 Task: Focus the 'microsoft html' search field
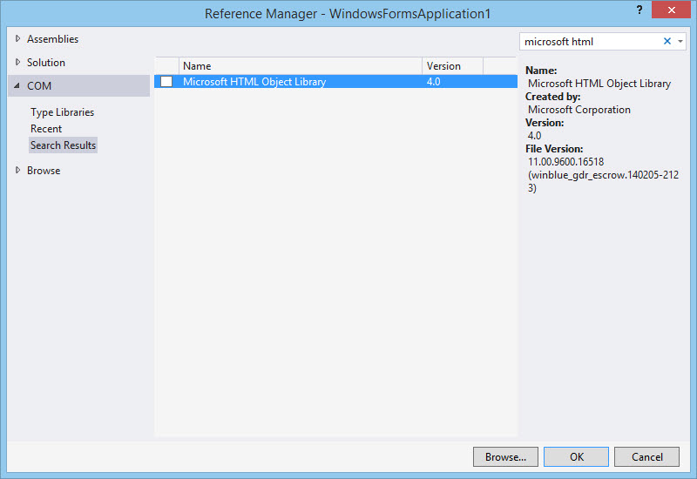point(589,42)
